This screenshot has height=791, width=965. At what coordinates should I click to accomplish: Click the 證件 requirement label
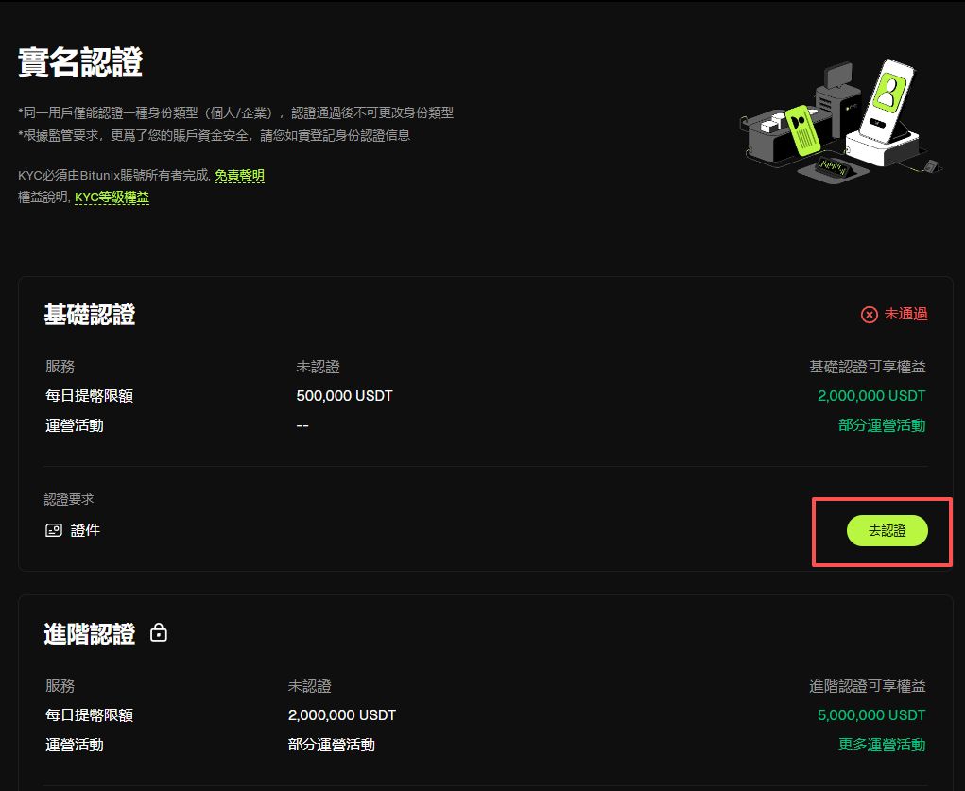pyautogui.click(x=85, y=530)
